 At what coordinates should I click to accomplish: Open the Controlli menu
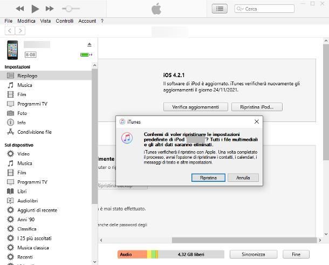pyautogui.click(x=64, y=21)
